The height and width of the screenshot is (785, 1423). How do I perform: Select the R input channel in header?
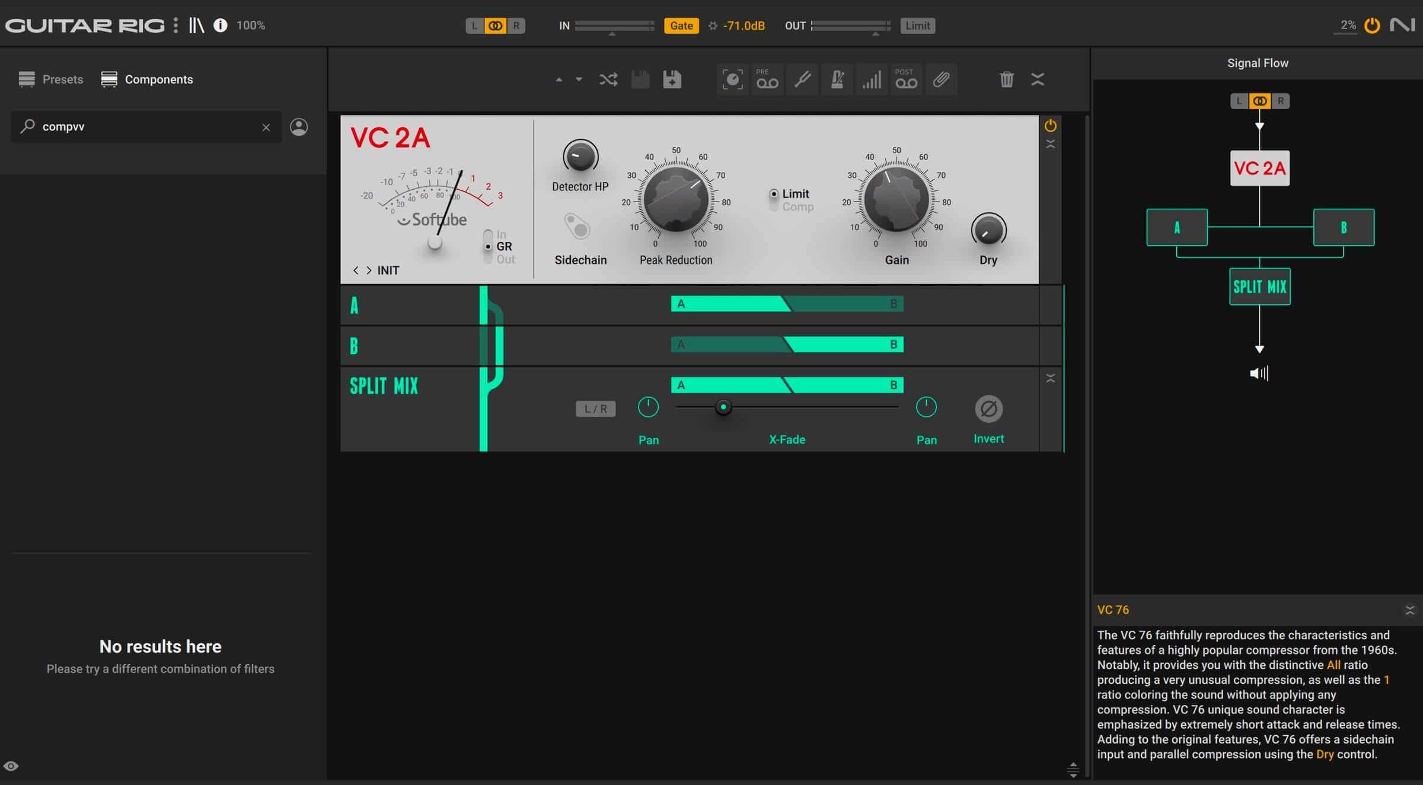click(516, 25)
